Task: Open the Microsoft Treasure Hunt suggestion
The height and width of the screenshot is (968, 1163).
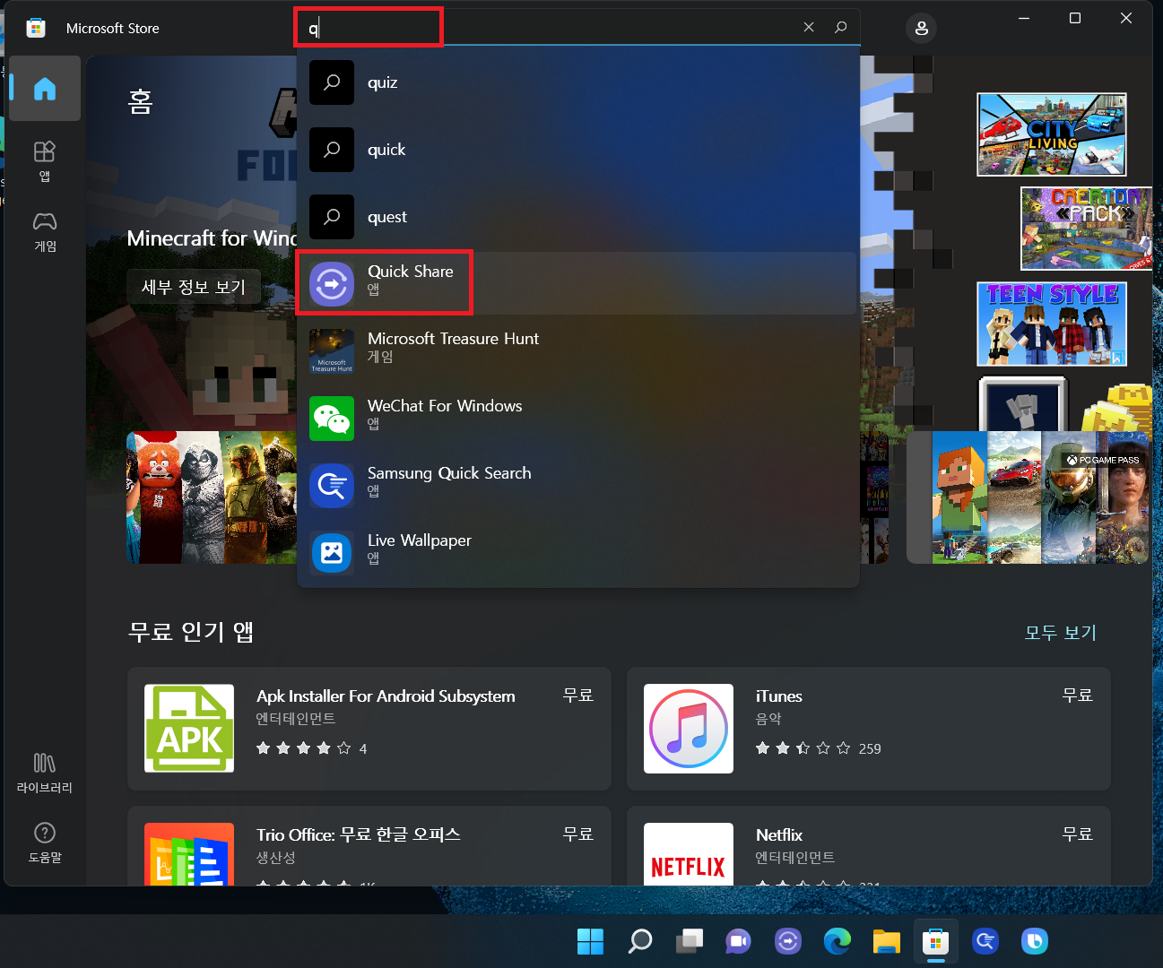Action: (x=578, y=350)
